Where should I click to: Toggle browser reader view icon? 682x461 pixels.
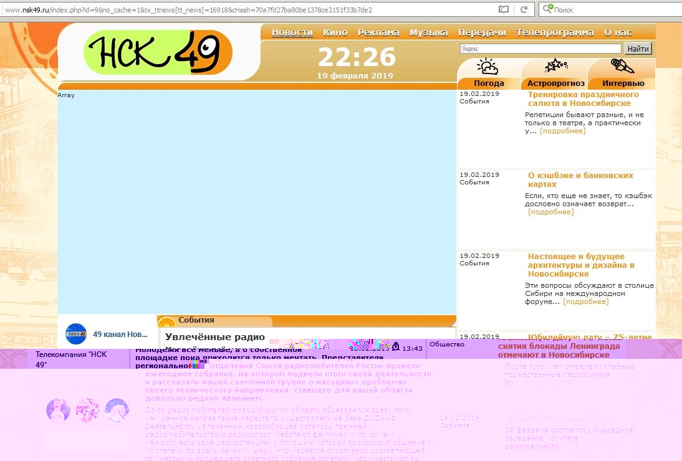[503, 9]
